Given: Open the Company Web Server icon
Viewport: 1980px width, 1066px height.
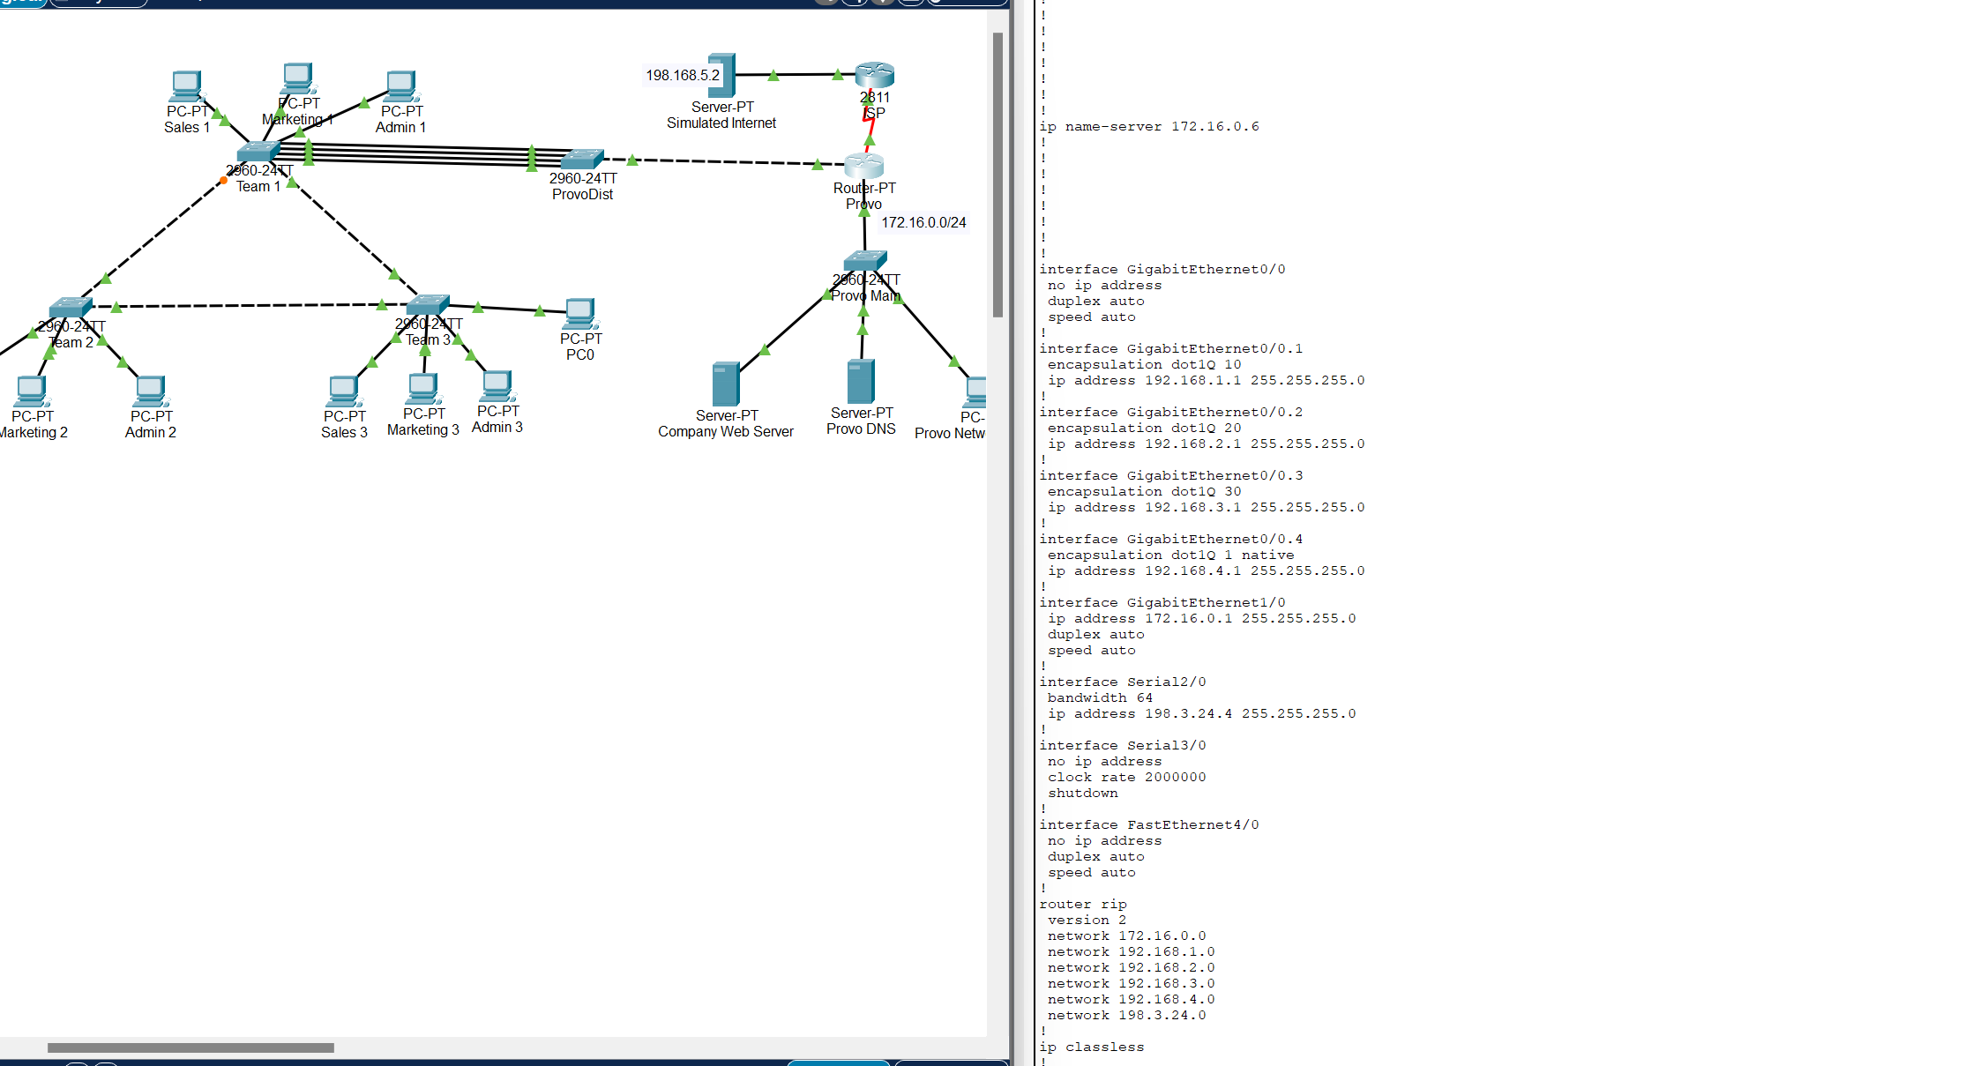Looking at the screenshot, I should [x=726, y=384].
